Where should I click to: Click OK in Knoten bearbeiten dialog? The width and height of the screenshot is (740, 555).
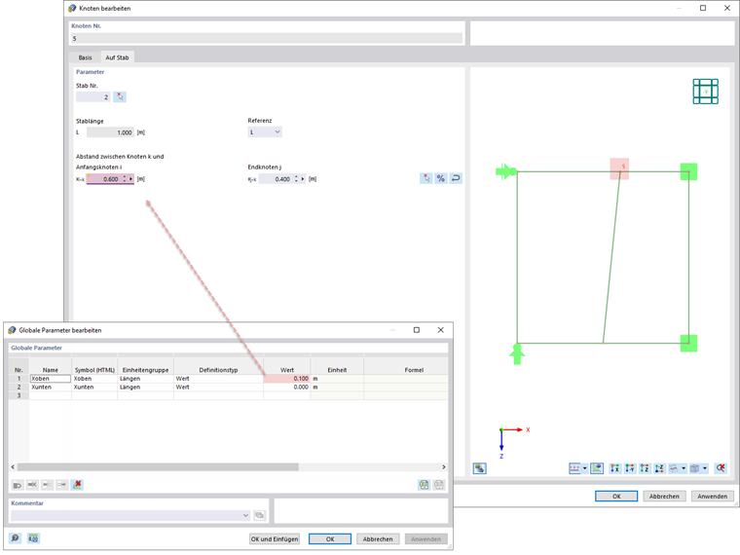[x=616, y=496]
